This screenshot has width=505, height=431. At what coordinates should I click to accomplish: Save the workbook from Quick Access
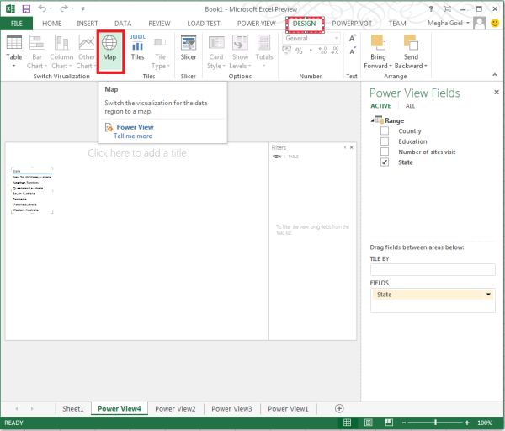pos(26,8)
